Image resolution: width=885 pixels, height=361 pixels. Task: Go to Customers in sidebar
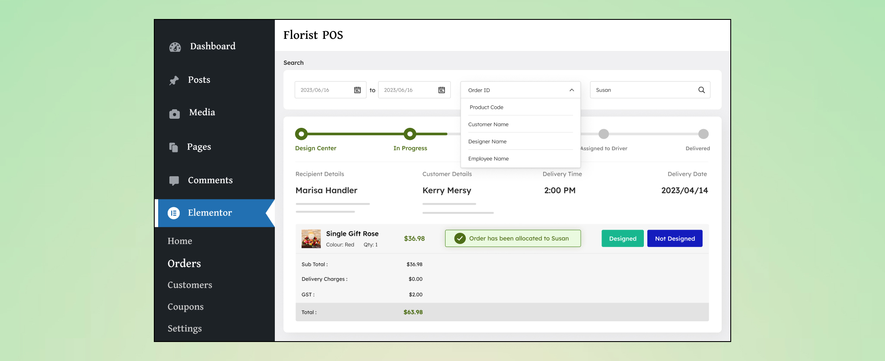pyautogui.click(x=190, y=285)
